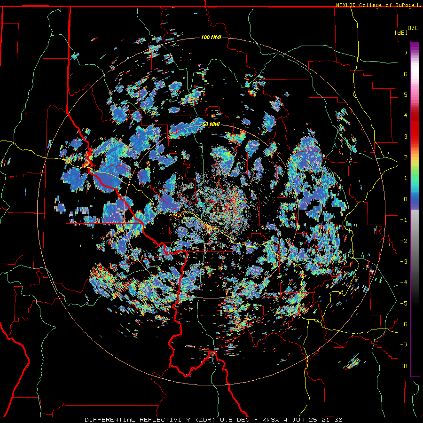Click the KMSX radar site identifier
The width and height of the screenshot is (423, 423).
271,420
